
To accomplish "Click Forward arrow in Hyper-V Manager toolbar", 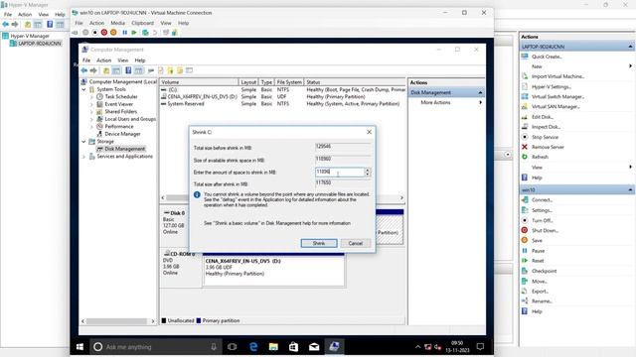I will pos(15,24).
